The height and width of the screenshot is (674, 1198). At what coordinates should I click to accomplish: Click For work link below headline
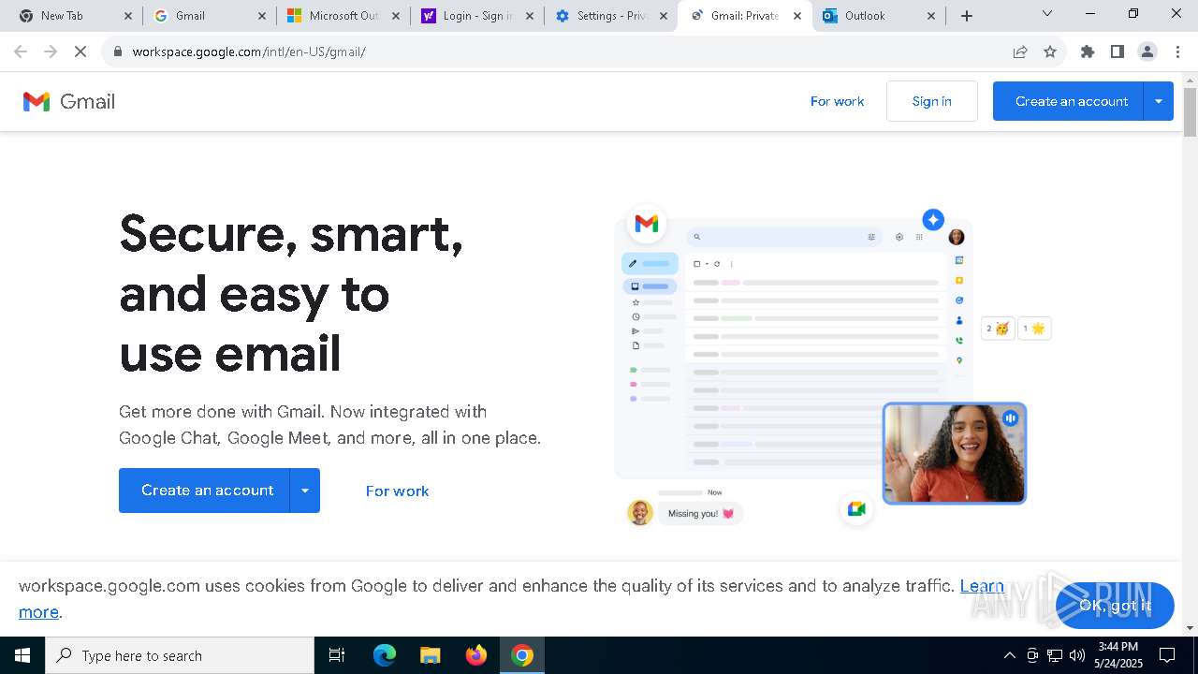(x=397, y=491)
